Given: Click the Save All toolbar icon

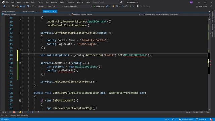Looking at the screenshot, I should [x=24, y=6].
